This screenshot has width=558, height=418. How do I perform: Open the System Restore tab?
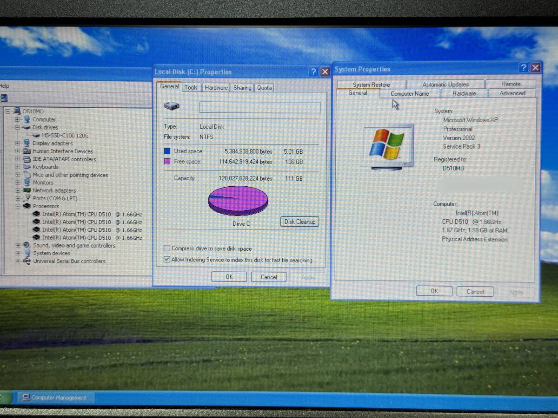click(x=371, y=85)
